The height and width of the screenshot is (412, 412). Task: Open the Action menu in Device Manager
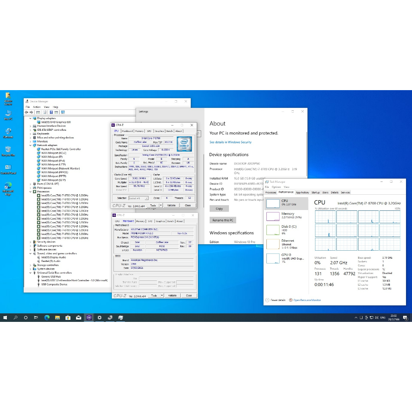coord(37,107)
